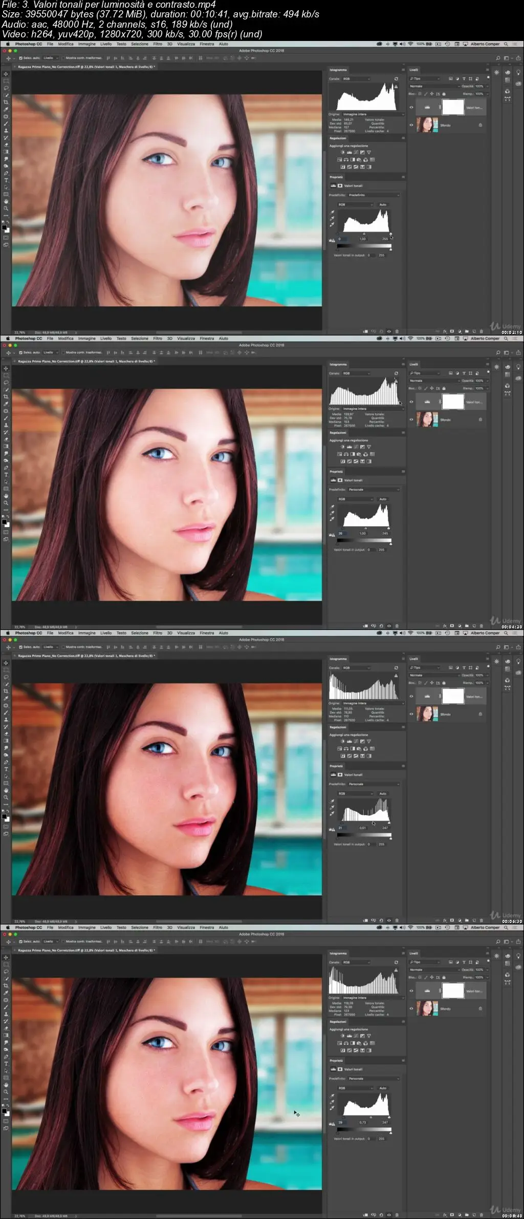Toggle the Selez. auto checkbox in the first frame
Image resolution: width=524 pixels, height=1219 pixels.
tap(20, 58)
